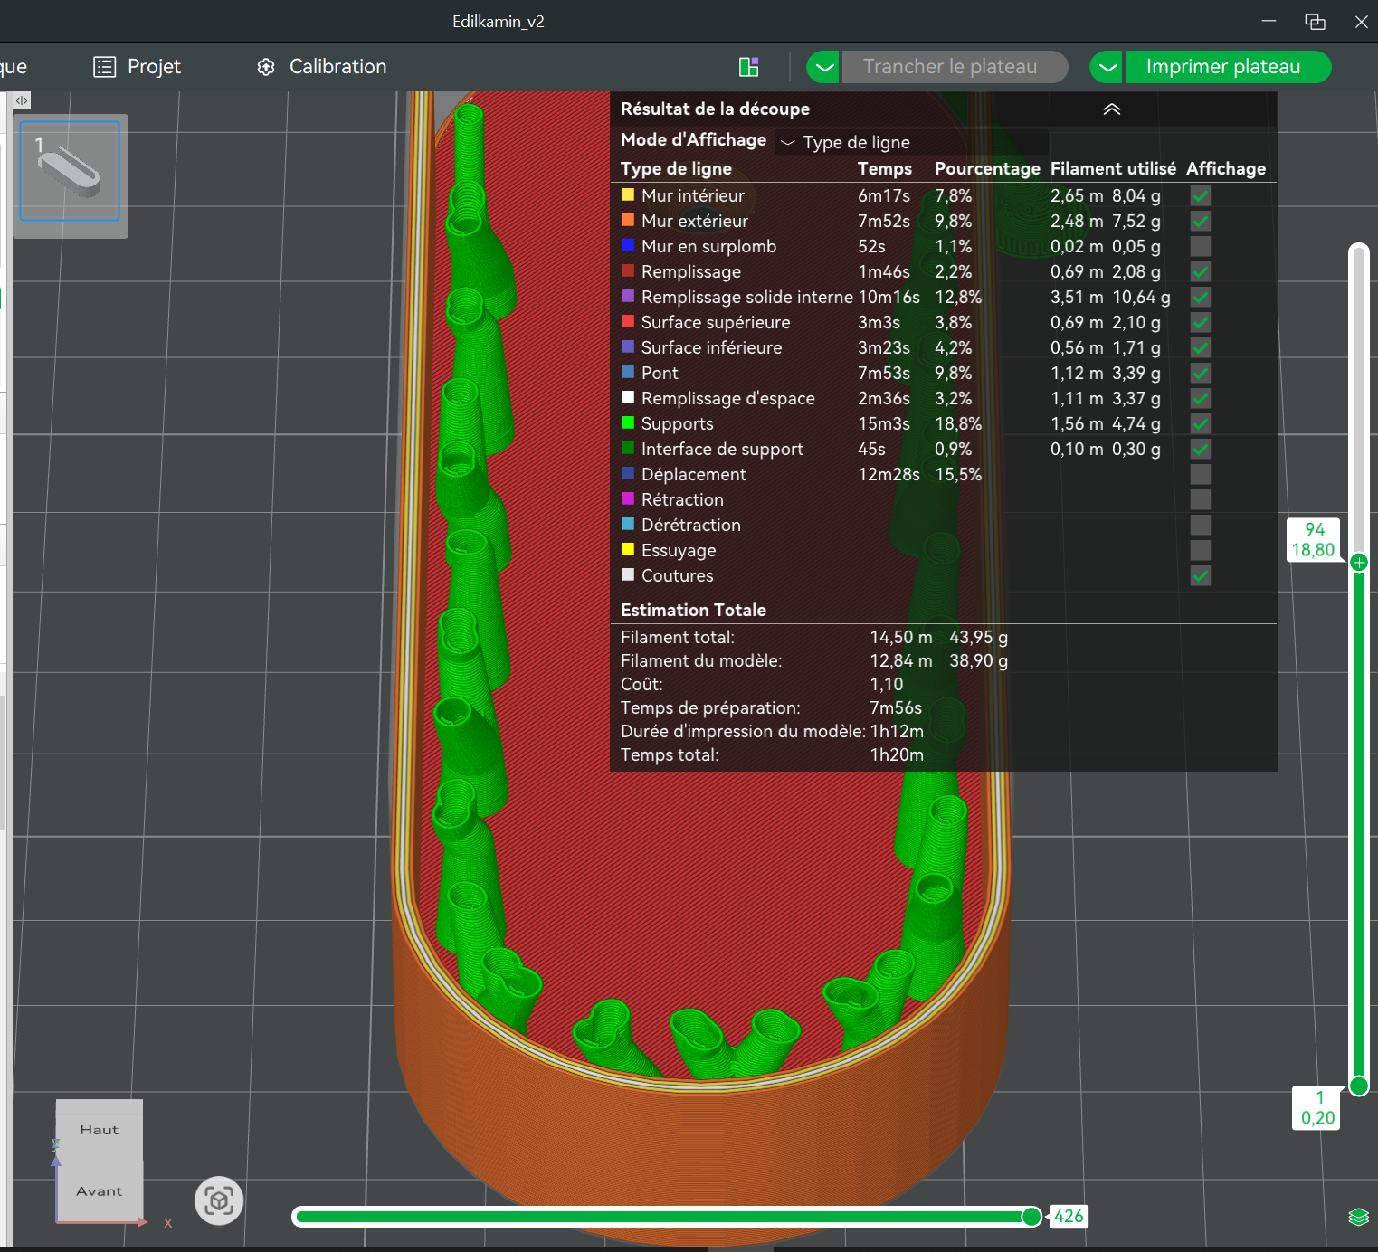Click the horizontal move slider handle at 426
The height and width of the screenshot is (1252, 1378).
1031,1217
